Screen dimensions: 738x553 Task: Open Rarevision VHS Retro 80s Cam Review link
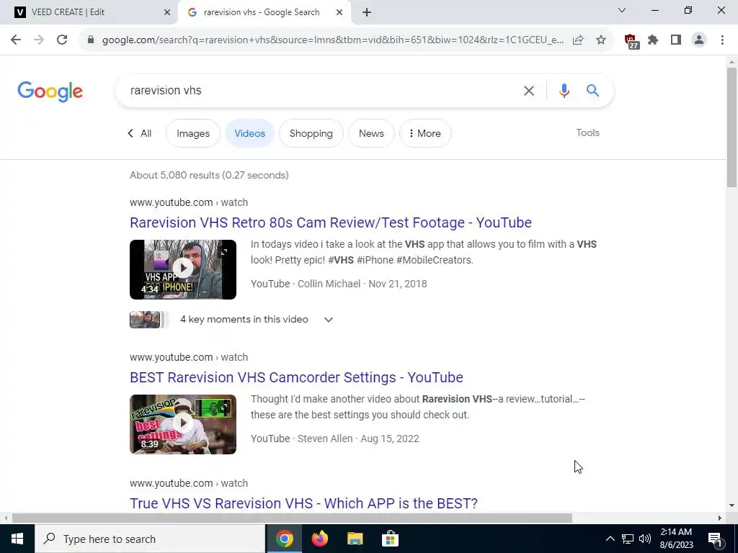click(331, 222)
